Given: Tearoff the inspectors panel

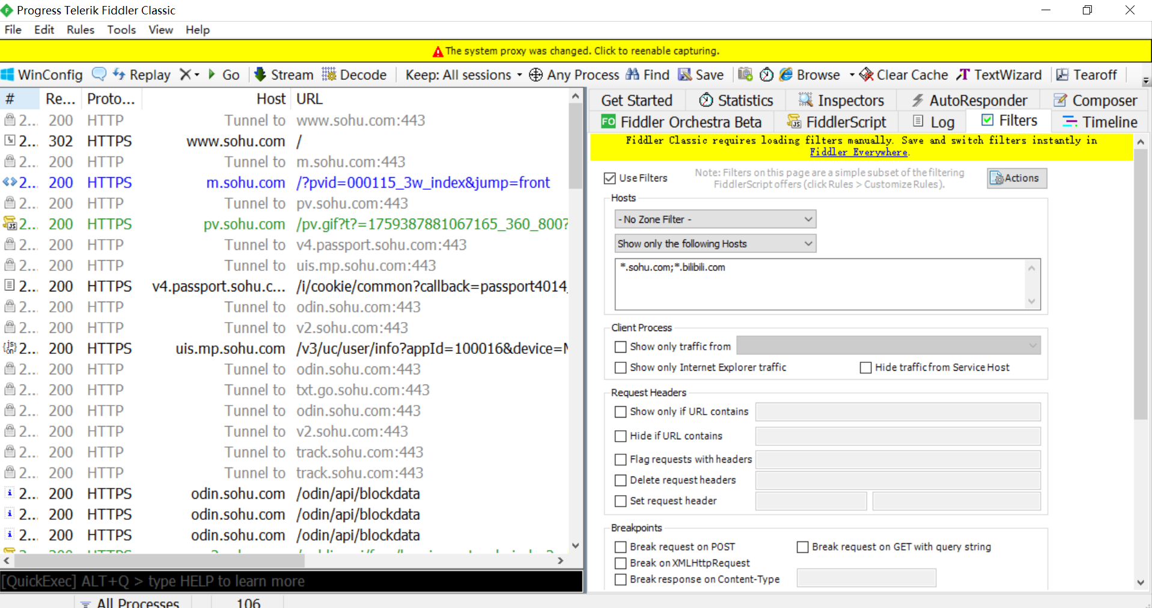Looking at the screenshot, I should [x=1086, y=74].
